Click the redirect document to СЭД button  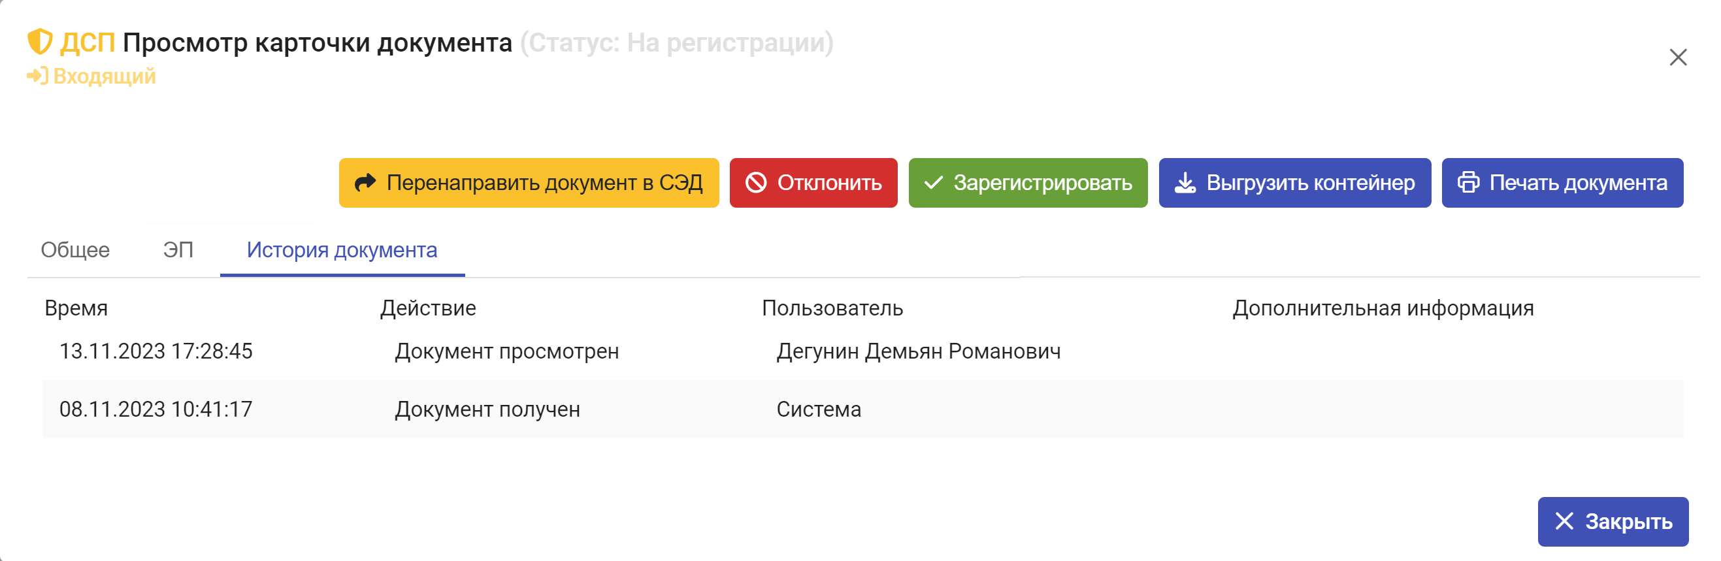pyautogui.click(x=529, y=183)
